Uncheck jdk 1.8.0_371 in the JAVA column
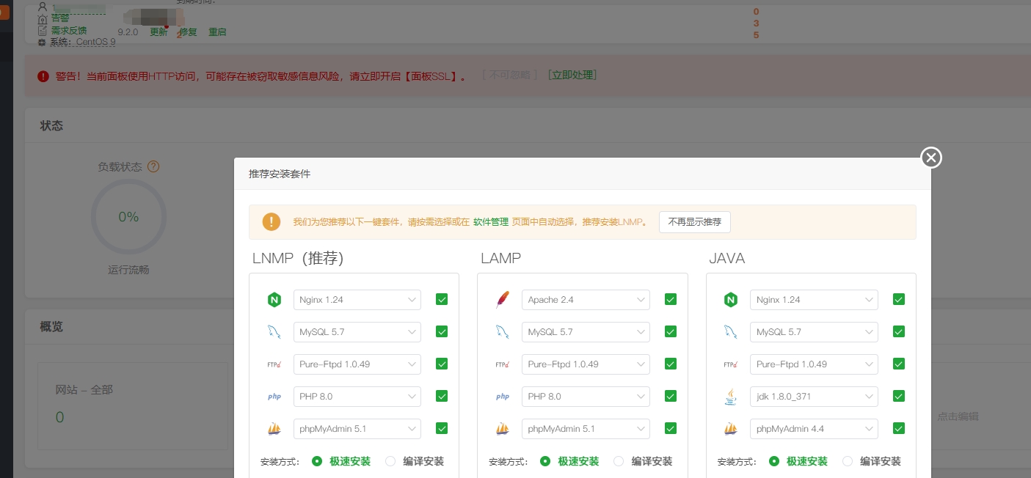Screen dimensions: 1031x478 [899, 396]
